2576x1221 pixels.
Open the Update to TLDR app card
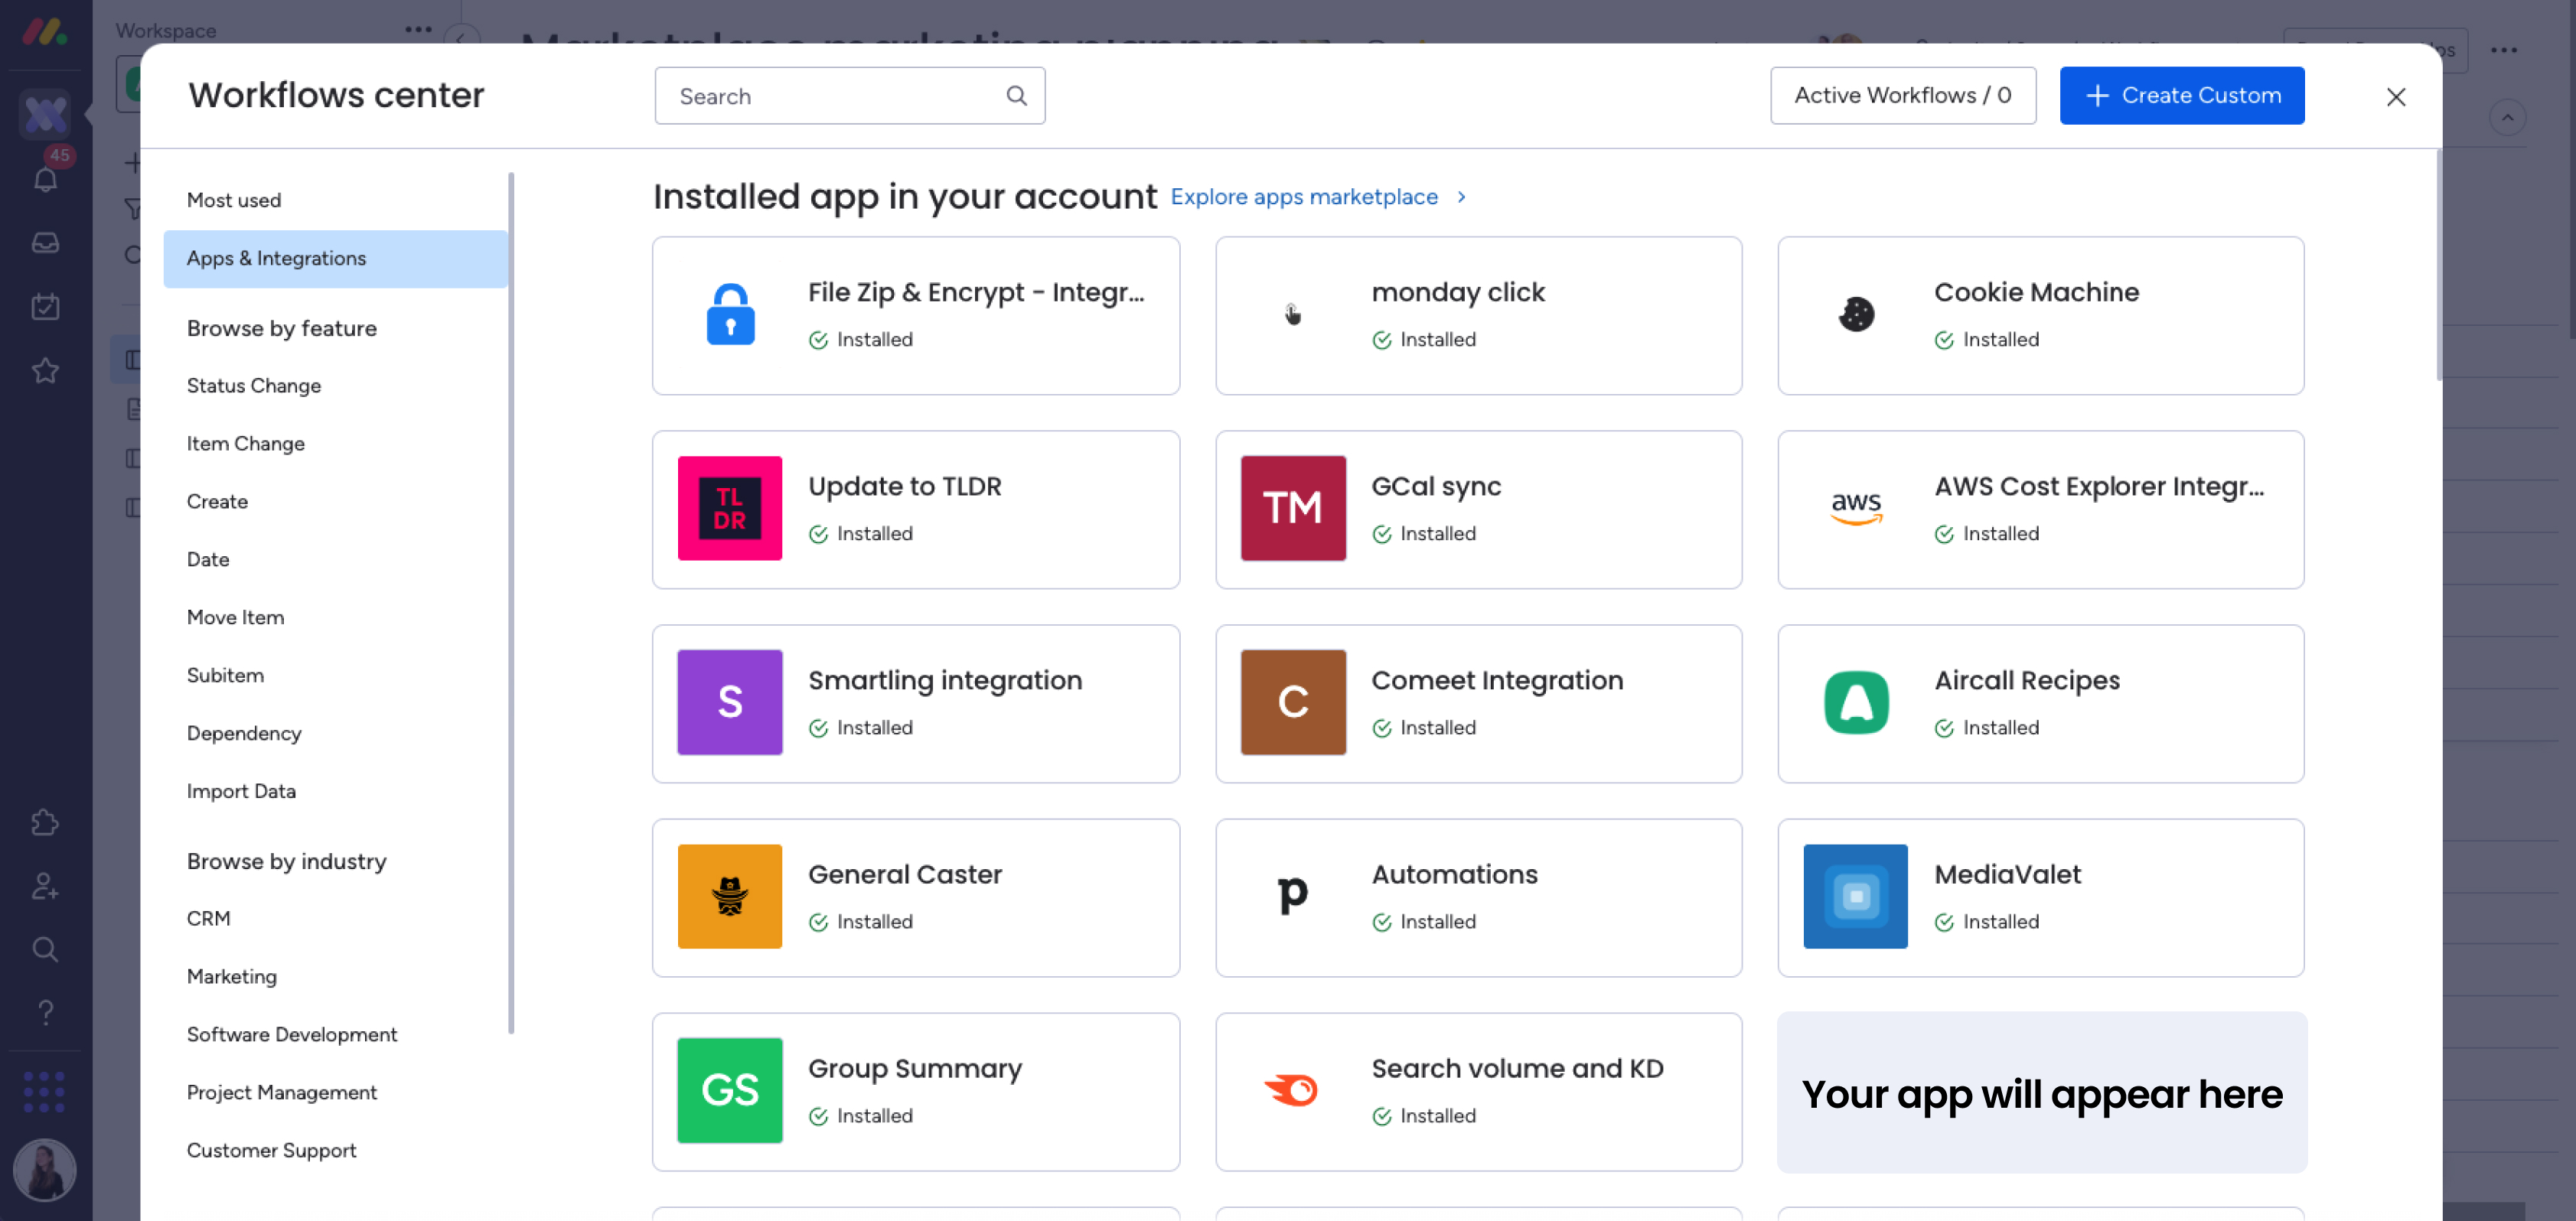pyautogui.click(x=915, y=509)
